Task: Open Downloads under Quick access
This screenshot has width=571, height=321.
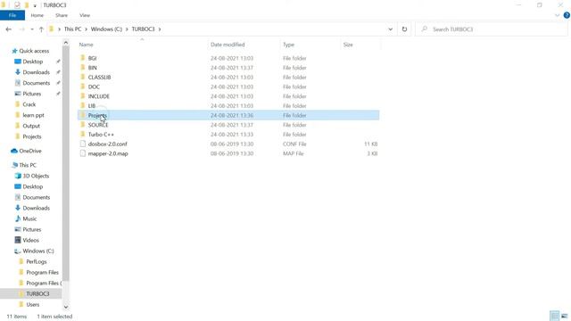Action: 36,72
